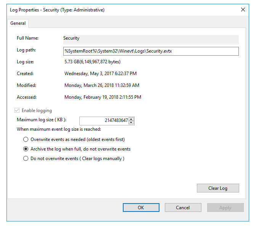Click the Apply button
The image size is (256, 226).
point(225,208)
